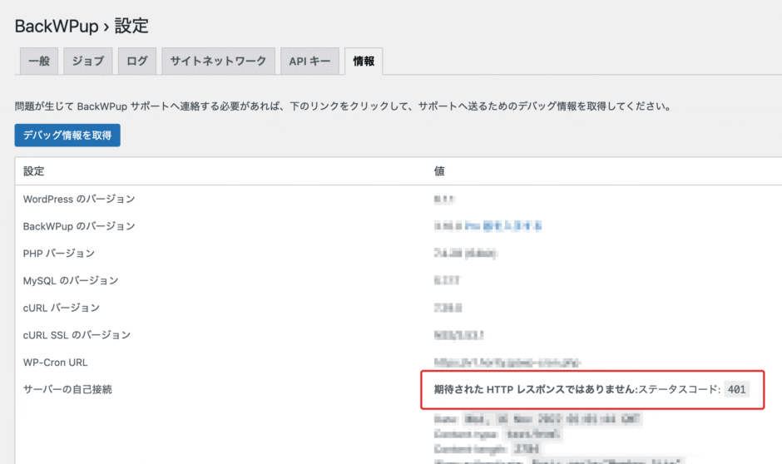
Task: Select the cURL バージョン row label
Action: click(x=62, y=308)
